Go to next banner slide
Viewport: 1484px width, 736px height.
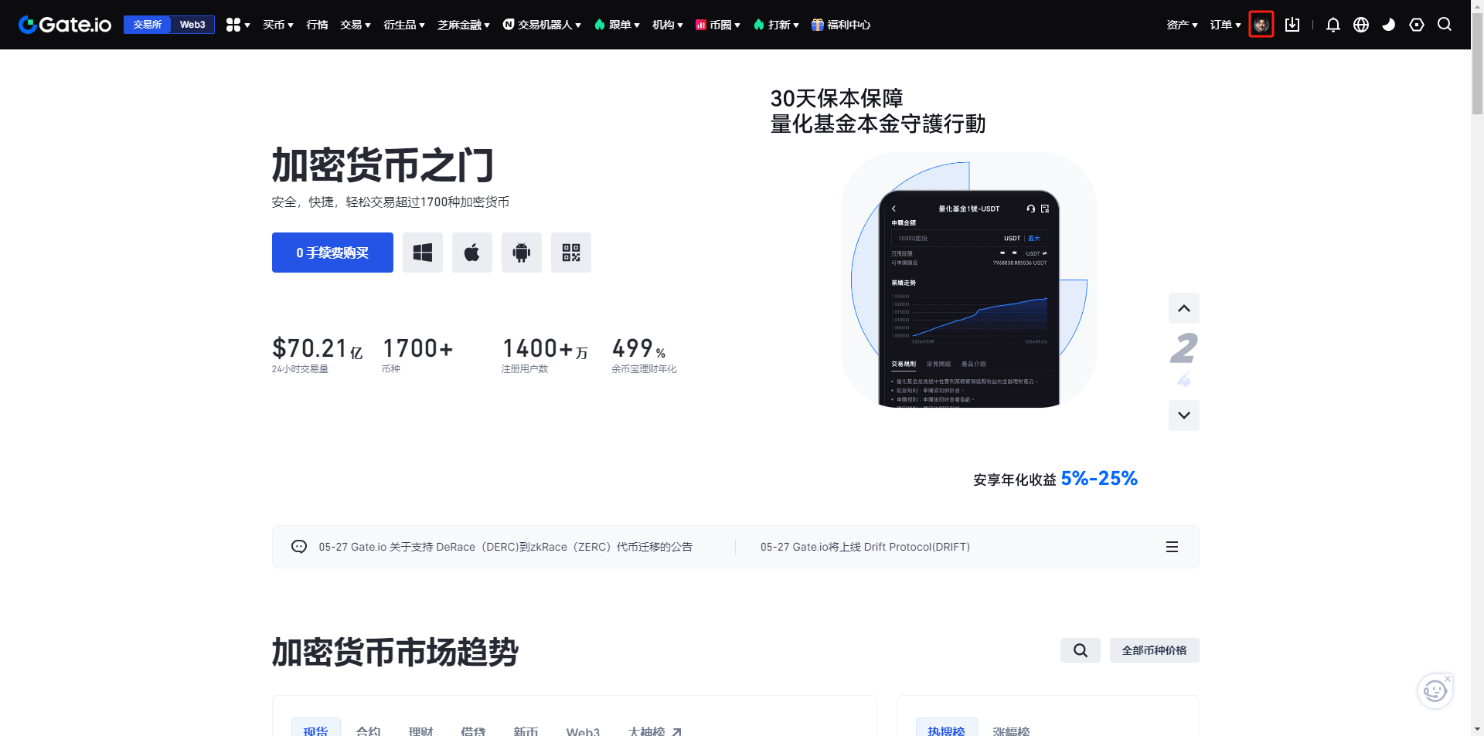pyautogui.click(x=1184, y=415)
